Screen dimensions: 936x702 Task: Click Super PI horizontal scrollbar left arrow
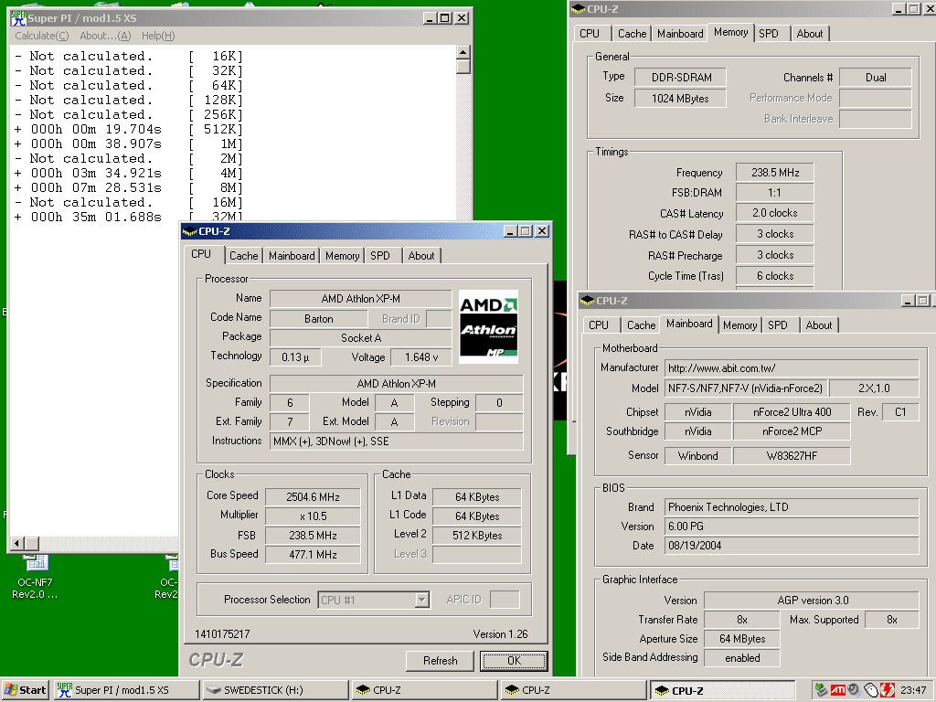coord(17,543)
